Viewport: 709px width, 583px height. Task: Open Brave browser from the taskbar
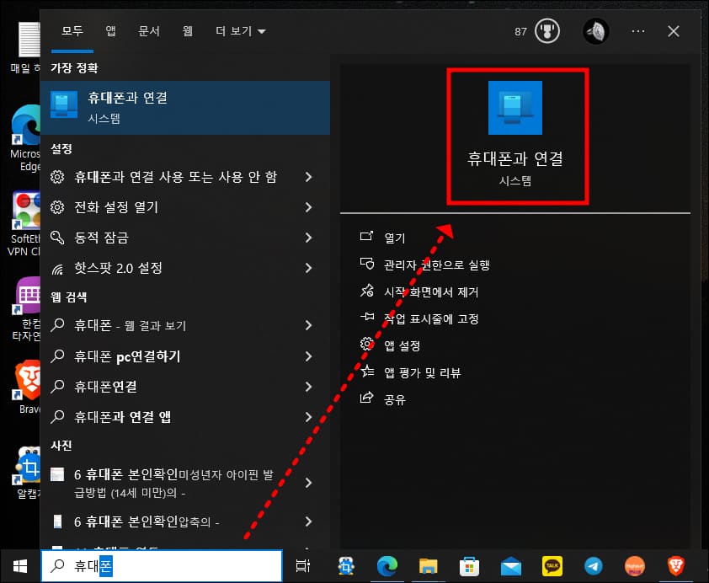point(675,566)
